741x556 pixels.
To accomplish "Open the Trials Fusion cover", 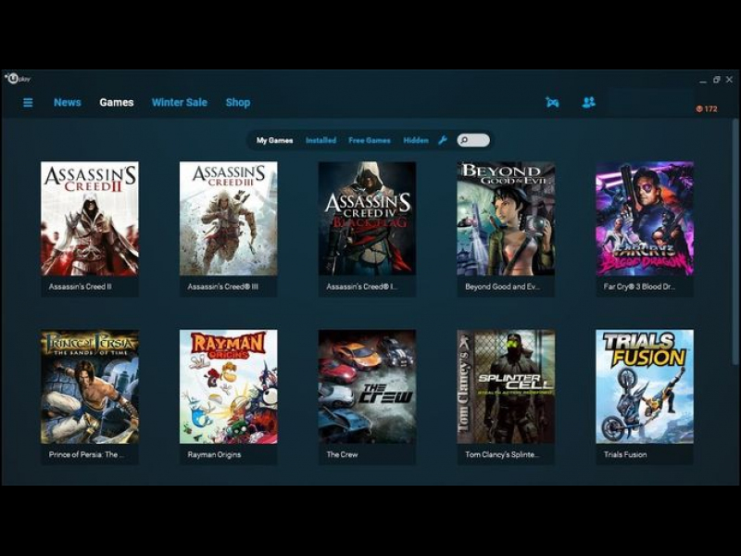I will pos(644,386).
